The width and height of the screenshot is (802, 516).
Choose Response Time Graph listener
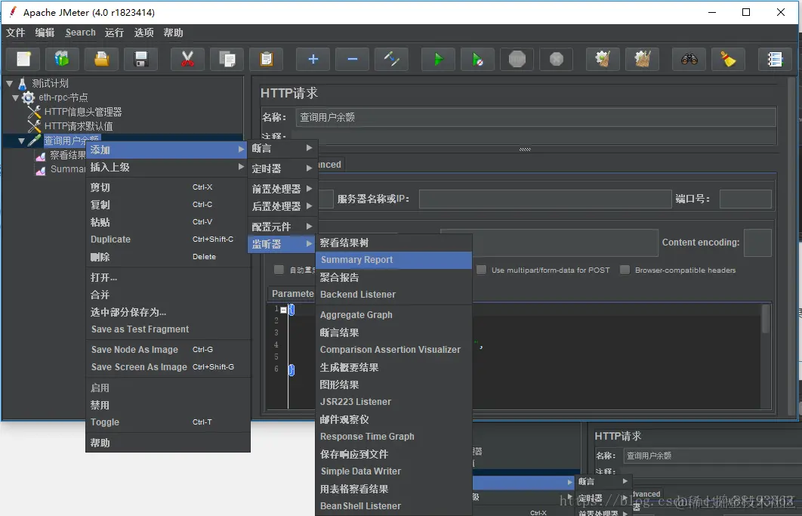393,437
